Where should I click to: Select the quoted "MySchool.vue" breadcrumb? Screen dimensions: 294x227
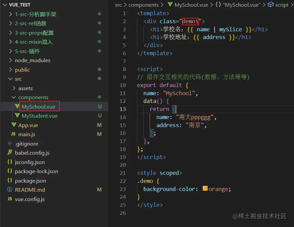click(242, 5)
